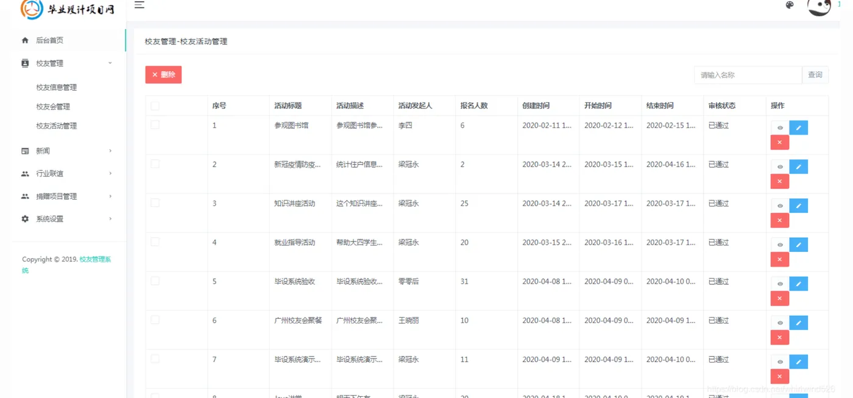Expand the 捐赠项目管理 menu chevron
Image resolution: width=853 pixels, height=398 pixels.
click(x=110, y=197)
